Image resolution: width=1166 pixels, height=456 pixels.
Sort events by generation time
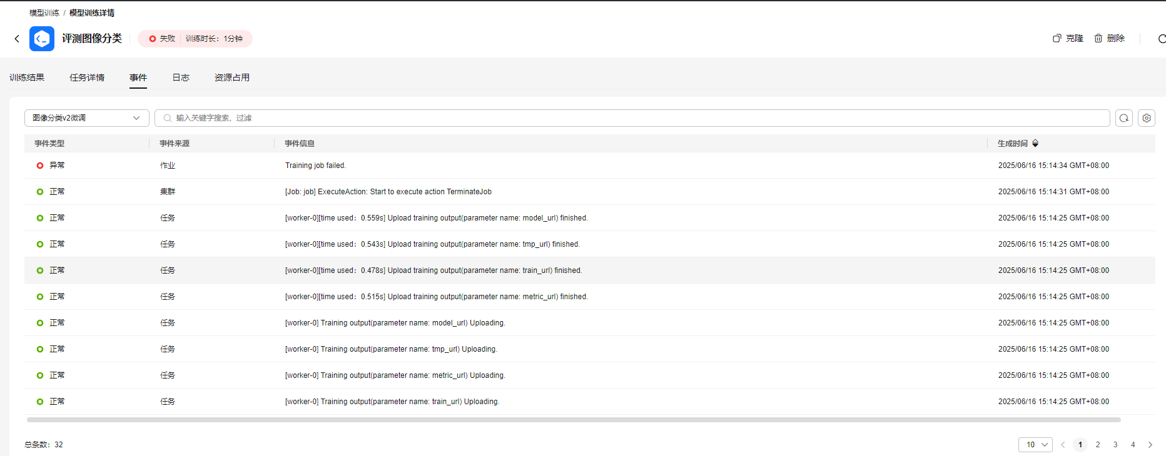1035,144
